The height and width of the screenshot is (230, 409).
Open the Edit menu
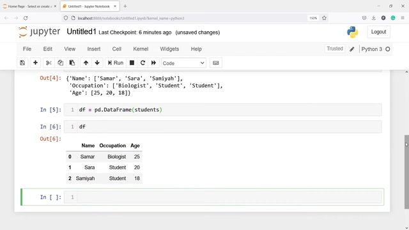[48, 49]
